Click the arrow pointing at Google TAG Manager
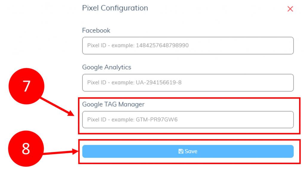This screenshot has width=306, height=171. pyautogui.click(x=57, y=107)
